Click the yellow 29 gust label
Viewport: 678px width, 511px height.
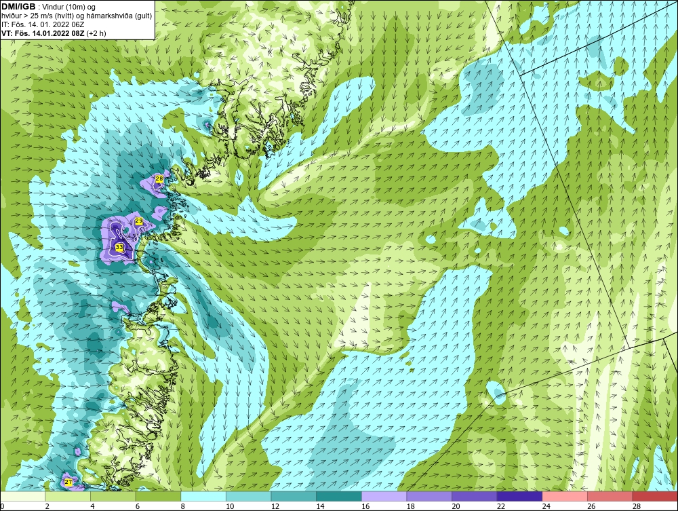[139, 221]
